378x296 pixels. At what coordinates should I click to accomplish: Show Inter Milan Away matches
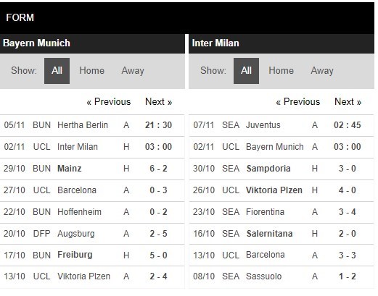coord(322,71)
